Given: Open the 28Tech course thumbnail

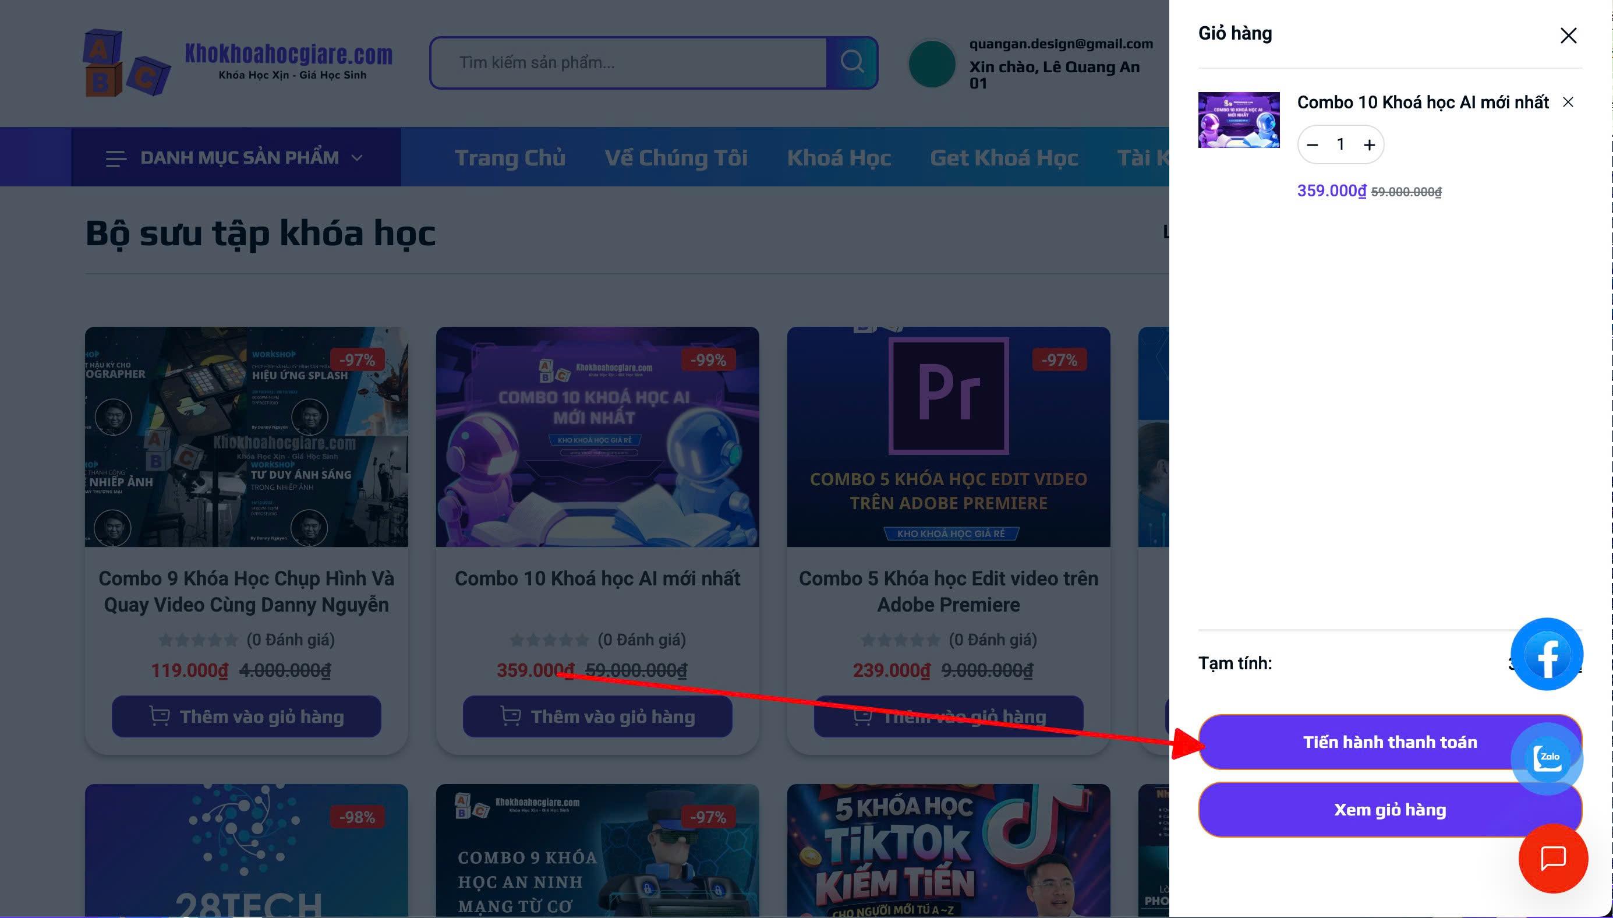Looking at the screenshot, I should point(246,850).
